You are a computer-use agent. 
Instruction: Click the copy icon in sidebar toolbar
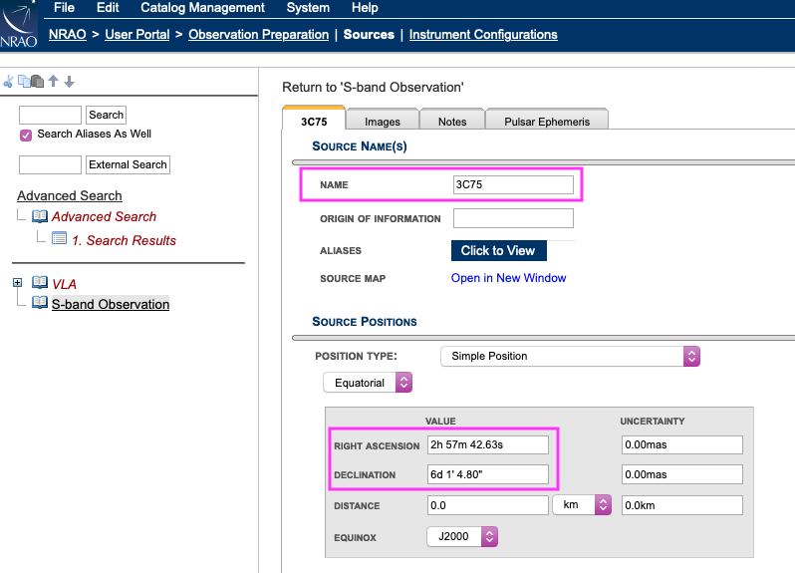(x=23, y=82)
